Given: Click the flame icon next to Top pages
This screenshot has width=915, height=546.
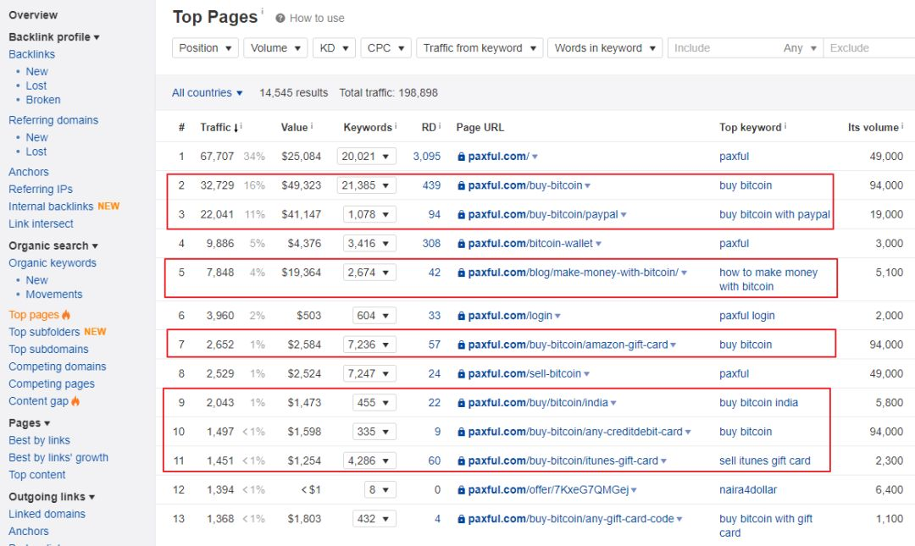Looking at the screenshot, I should (x=66, y=315).
